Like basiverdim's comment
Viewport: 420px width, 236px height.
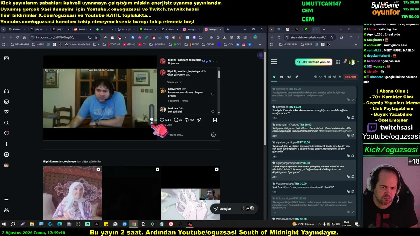coord(213,94)
